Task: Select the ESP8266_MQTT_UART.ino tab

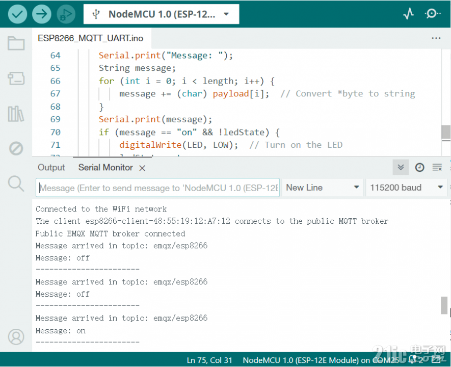Action: click(91, 38)
